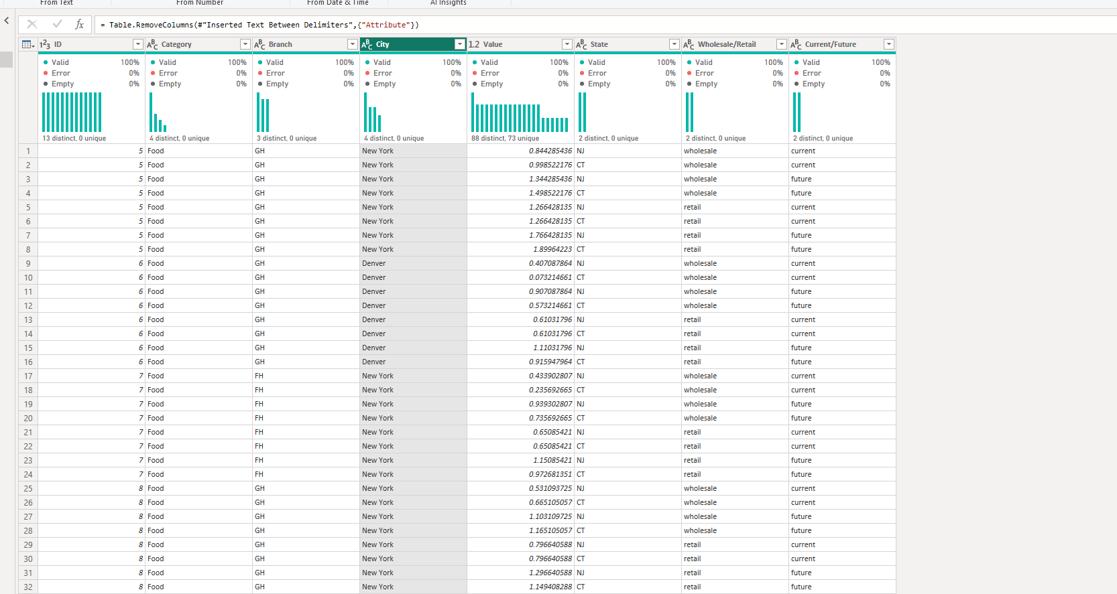Select value cell 0.844285436

(x=520, y=151)
